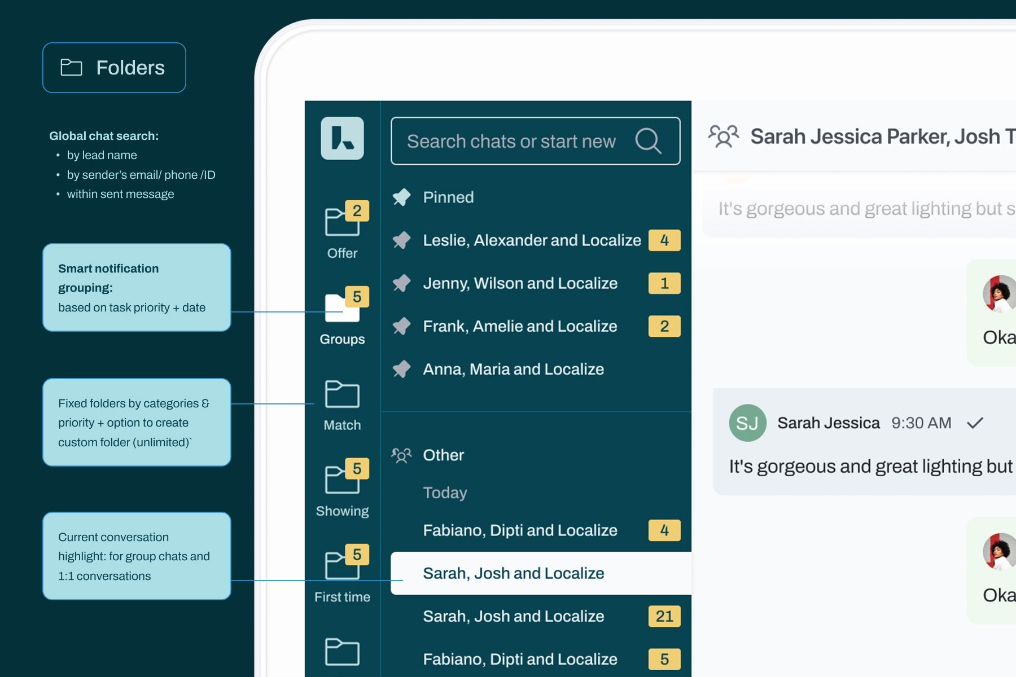1016x677 pixels.
Task: Click Sarah Jessica sender name
Action: coord(828,423)
